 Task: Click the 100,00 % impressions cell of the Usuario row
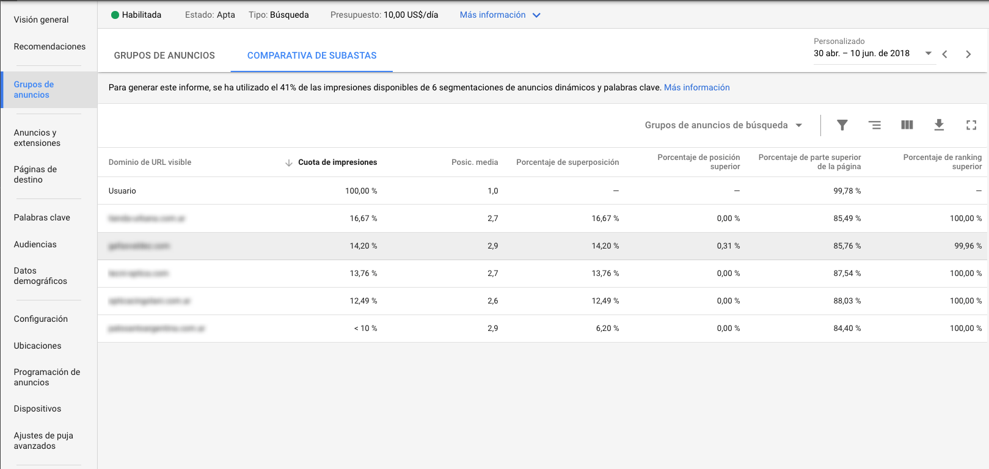361,191
